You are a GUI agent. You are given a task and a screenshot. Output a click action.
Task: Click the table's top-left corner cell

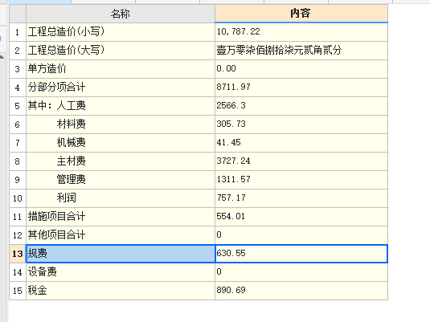click(18, 14)
